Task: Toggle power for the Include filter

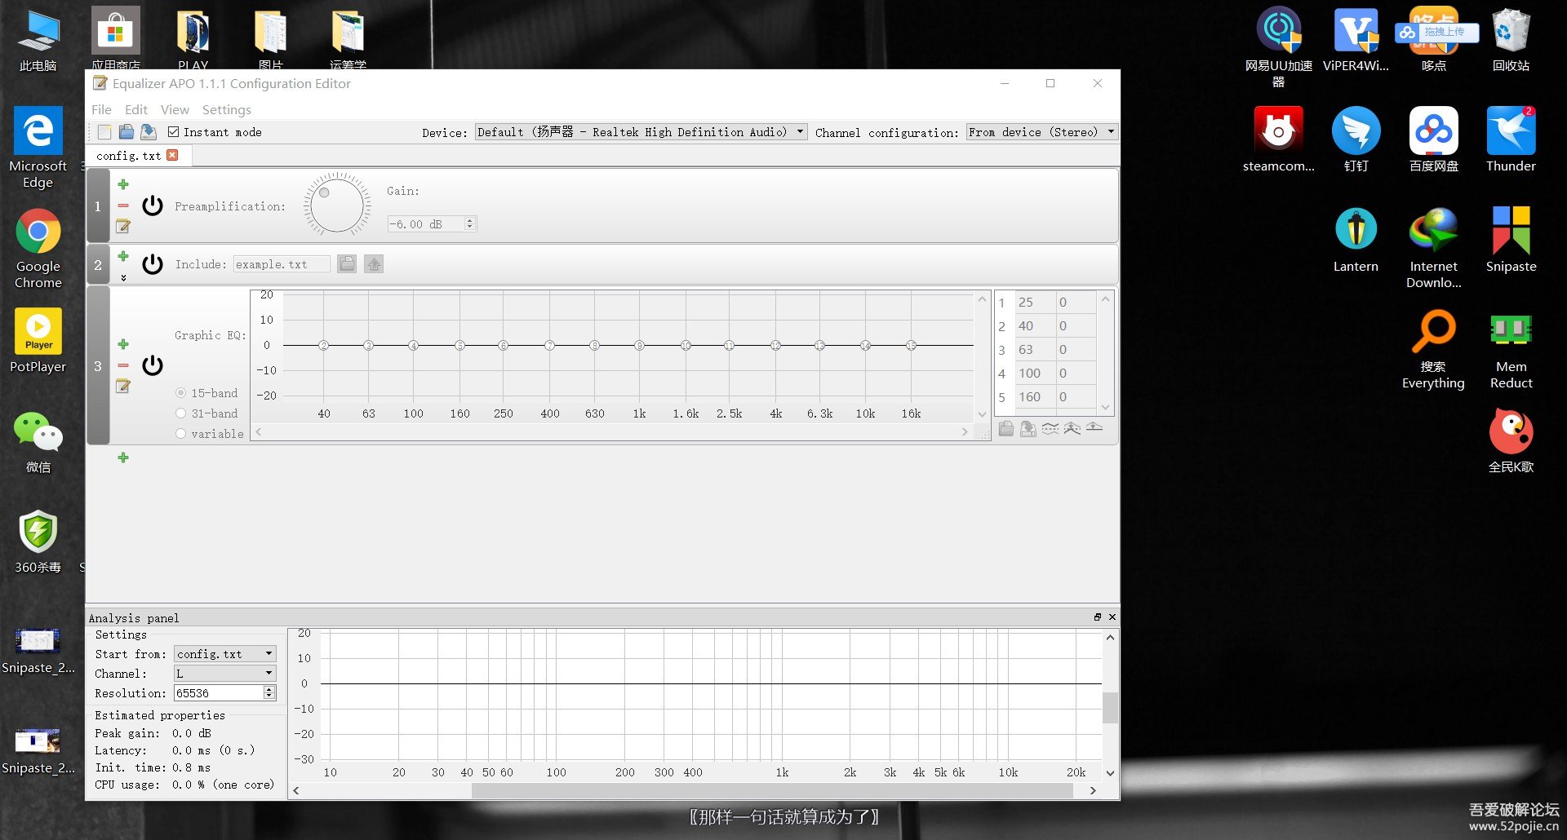Action: (153, 264)
